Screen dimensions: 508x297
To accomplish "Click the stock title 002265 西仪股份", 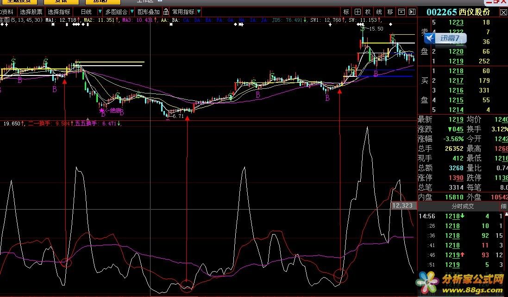I will (458, 12).
